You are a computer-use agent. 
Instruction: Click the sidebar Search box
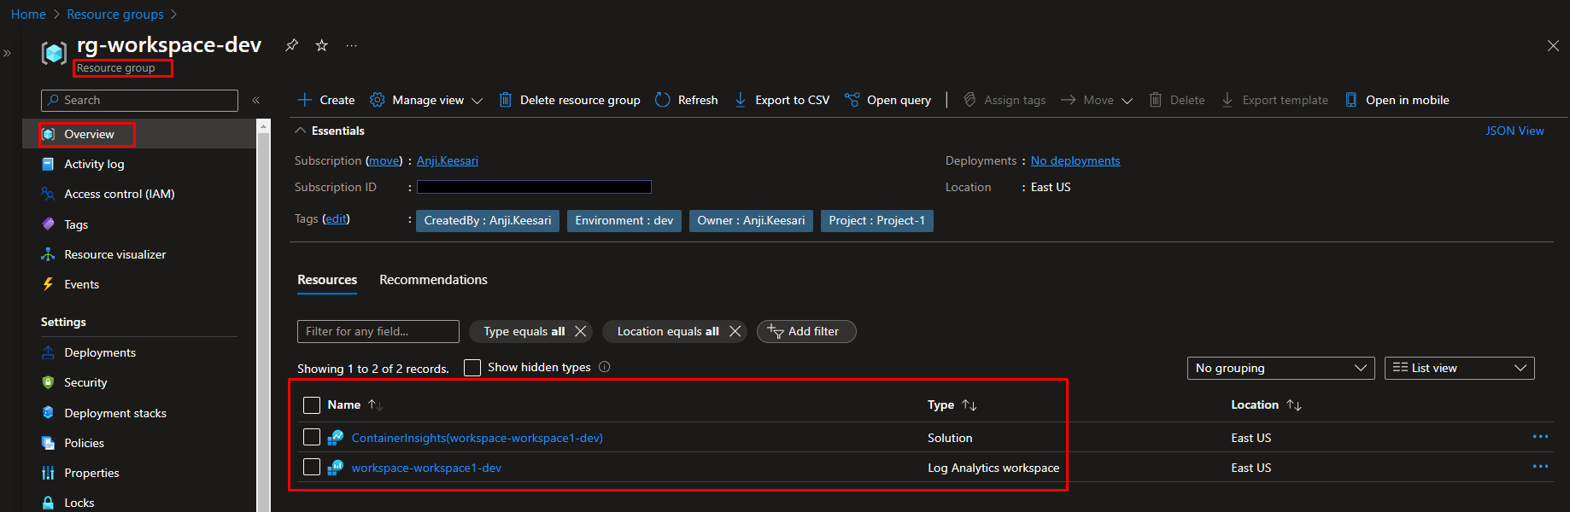[139, 100]
